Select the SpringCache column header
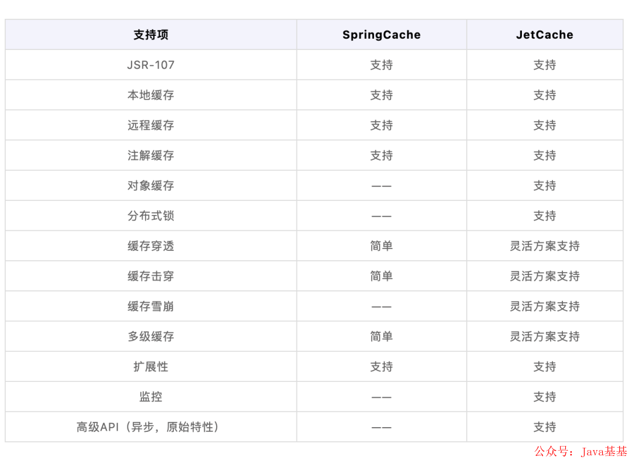Viewport: 634px width, 463px height. pyautogui.click(x=382, y=35)
